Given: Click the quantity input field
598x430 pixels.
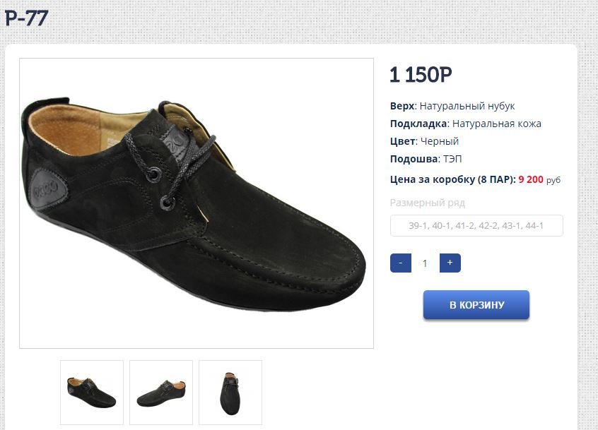Looking at the screenshot, I should pyautogui.click(x=425, y=263).
